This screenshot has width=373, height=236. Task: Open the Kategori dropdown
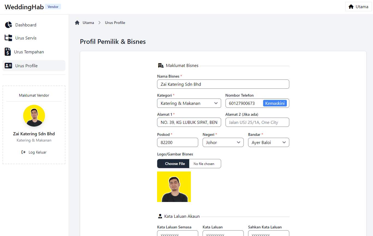tap(189, 103)
